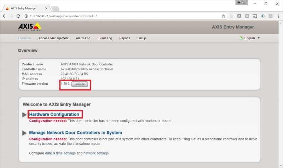Click the gear-shaped extension icon in toolbar
Viewport: 283px width, 168px height.
coord(232,16)
